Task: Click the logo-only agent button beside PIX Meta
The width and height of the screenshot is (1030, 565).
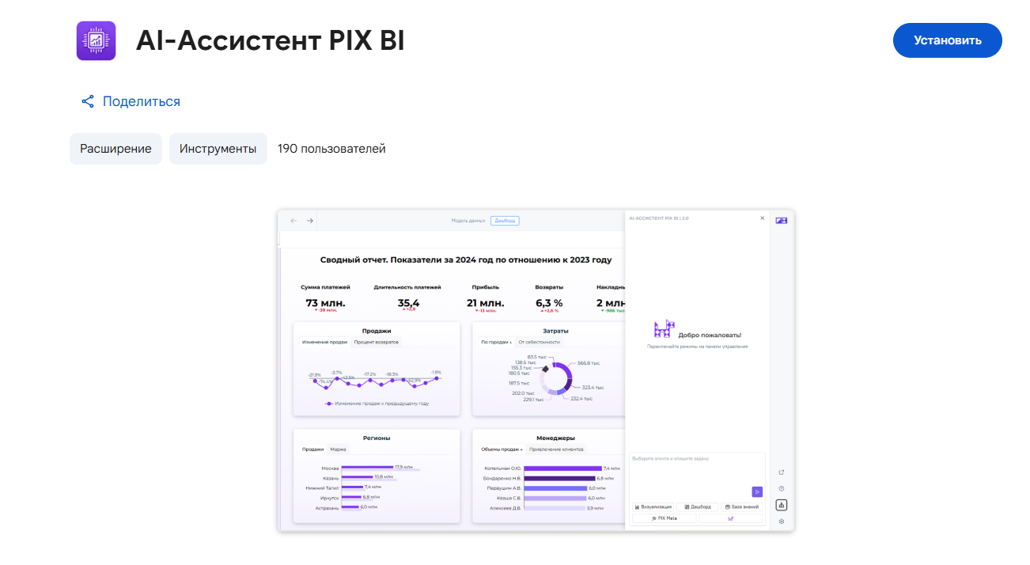Action: [x=732, y=518]
